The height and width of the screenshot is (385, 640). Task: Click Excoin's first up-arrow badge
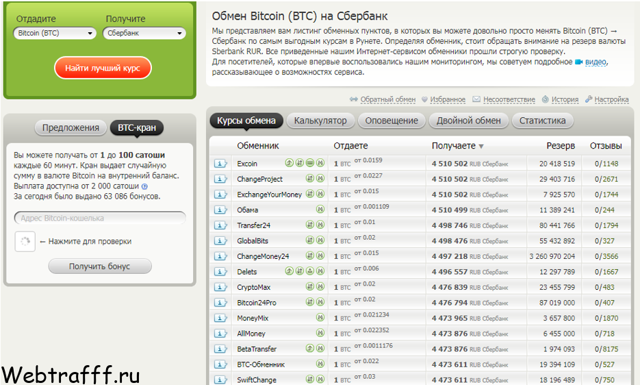(290, 163)
